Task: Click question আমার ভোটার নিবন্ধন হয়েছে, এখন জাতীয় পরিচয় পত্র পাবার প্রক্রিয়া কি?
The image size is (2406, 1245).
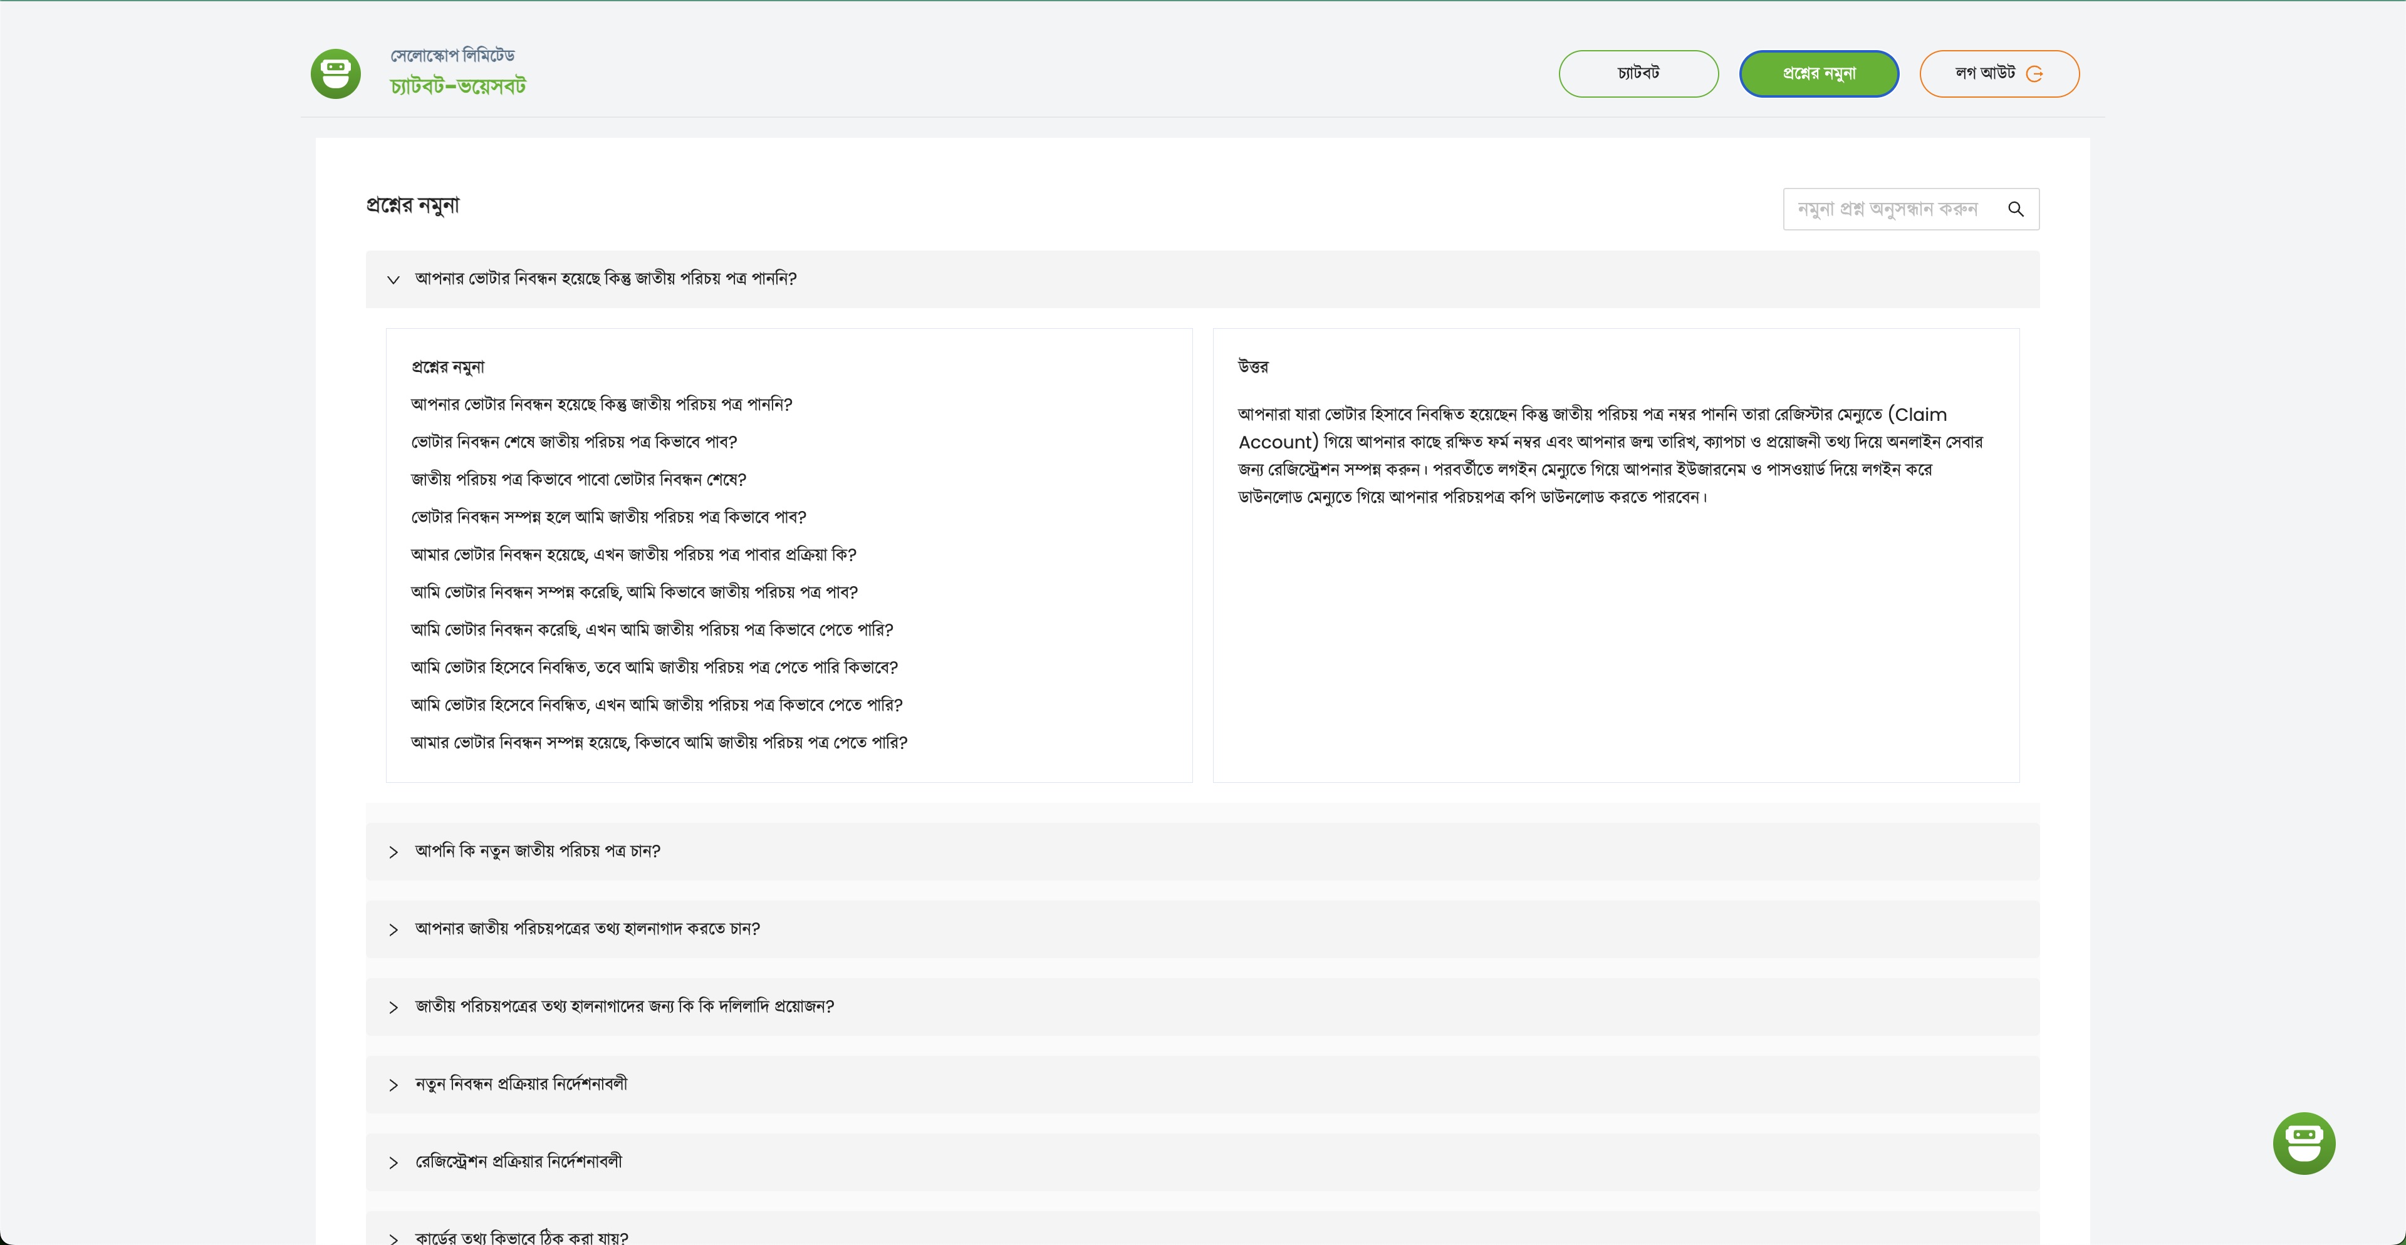Action: point(633,554)
